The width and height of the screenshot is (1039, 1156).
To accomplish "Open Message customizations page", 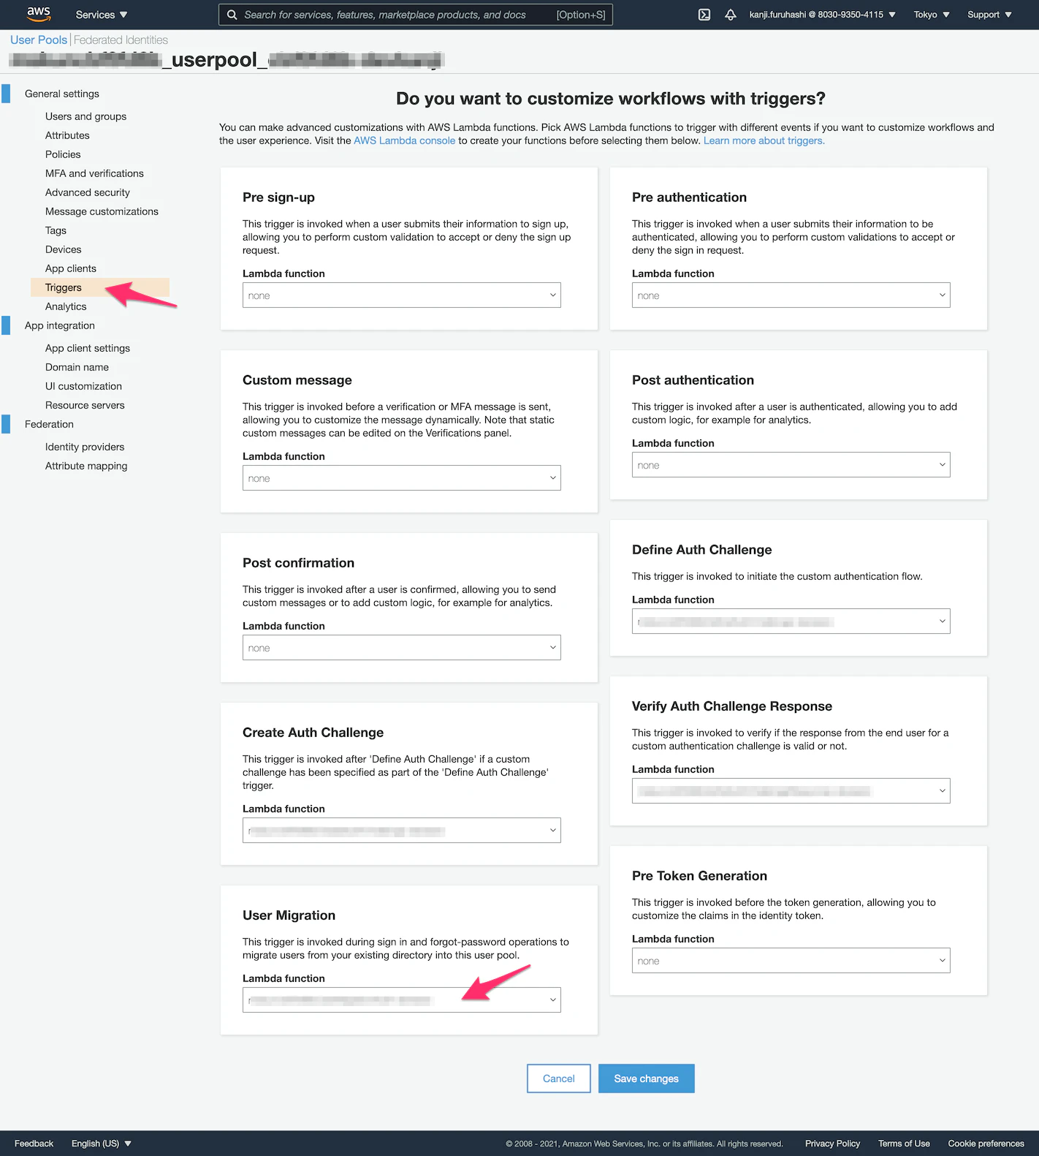I will pos(102,211).
